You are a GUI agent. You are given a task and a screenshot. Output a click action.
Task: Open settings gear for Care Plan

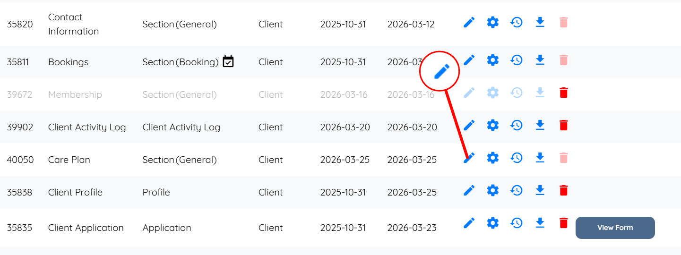[x=493, y=158]
